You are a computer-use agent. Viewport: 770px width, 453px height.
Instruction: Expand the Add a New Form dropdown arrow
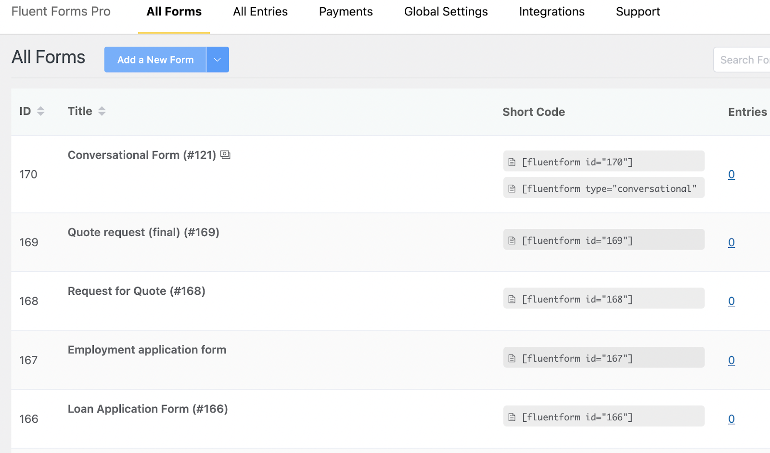[218, 60]
